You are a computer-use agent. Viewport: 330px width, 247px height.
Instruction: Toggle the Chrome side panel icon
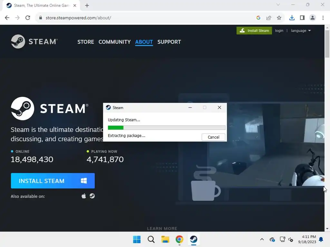click(x=302, y=18)
